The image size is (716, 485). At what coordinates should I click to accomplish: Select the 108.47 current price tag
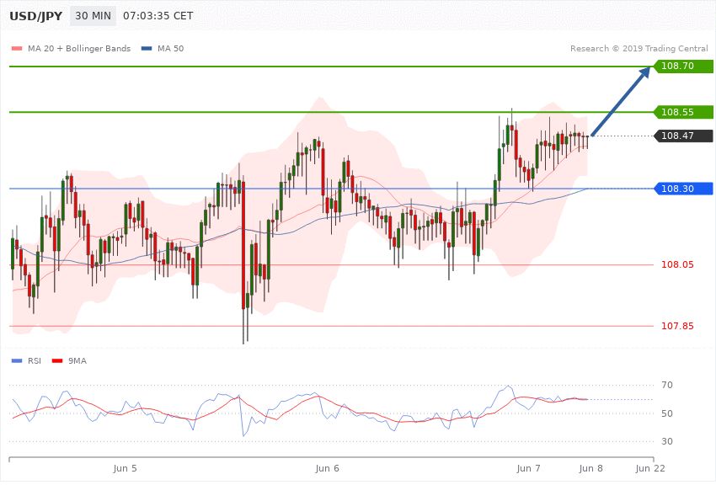(x=683, y=136)
